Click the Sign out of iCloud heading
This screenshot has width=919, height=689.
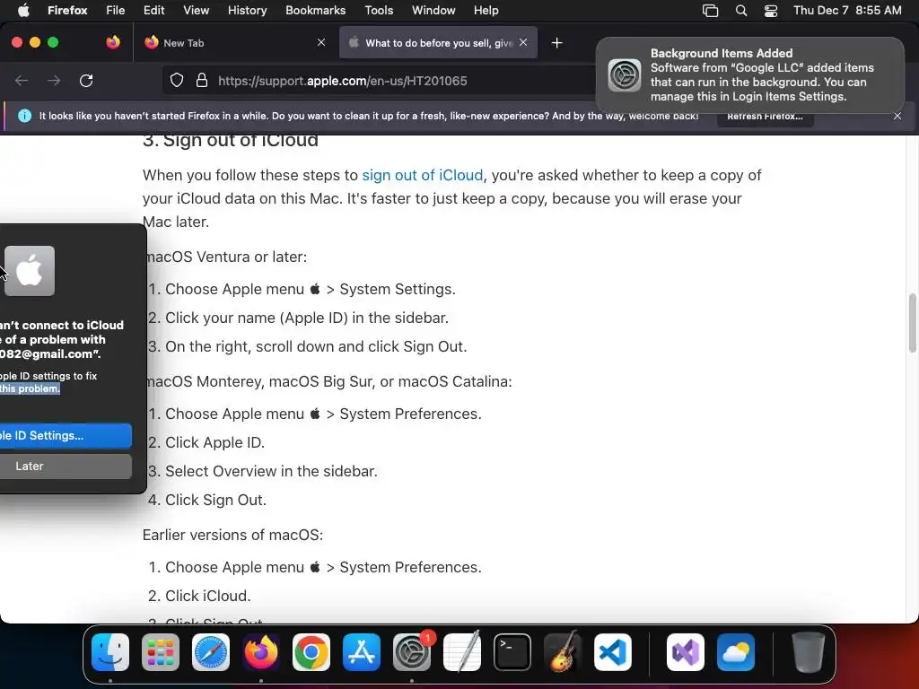[231, 141]
